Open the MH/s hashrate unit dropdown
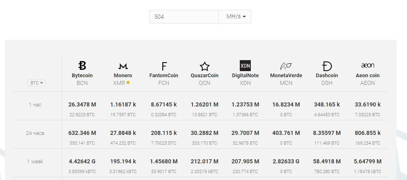 234,17
